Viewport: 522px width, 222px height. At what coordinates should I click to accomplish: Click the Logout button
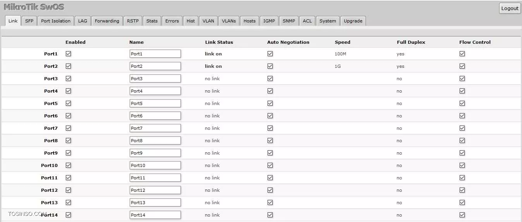[x=510, y=8]
